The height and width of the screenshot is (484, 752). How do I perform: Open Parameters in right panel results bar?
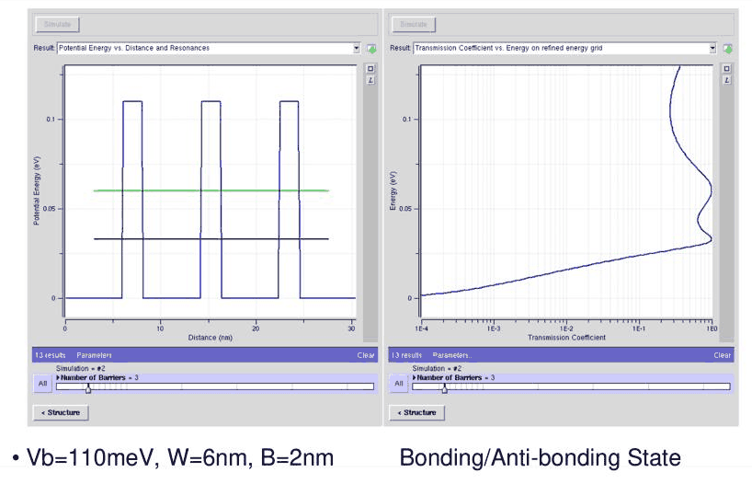451,355
